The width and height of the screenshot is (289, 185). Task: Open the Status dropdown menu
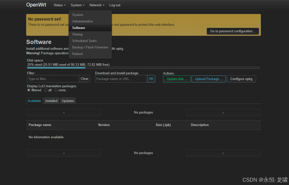60,5
